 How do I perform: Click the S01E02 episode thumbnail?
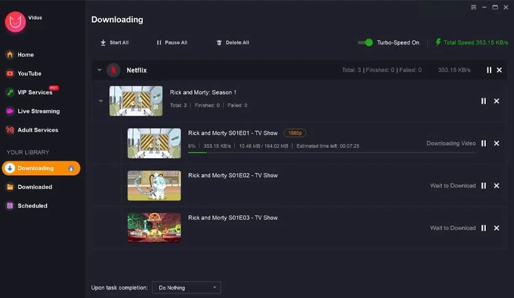[x=154, y=185]
